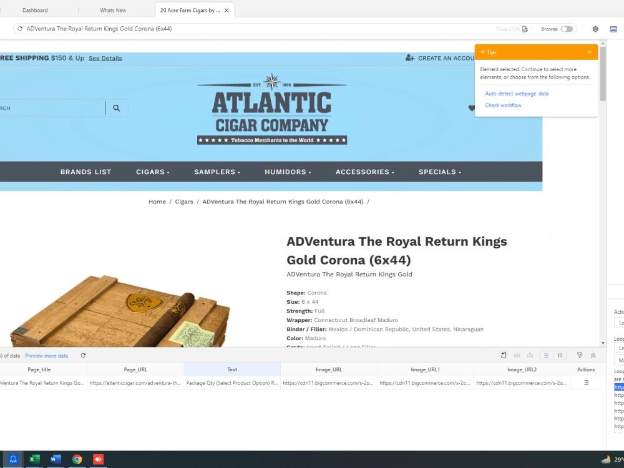Click the Cigars breadcrumb link
The image size is (624, 468).
click(x=184, y=202)
